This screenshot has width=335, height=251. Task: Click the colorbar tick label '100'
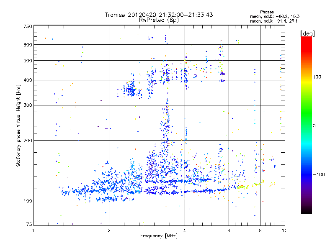click(317, 77)
